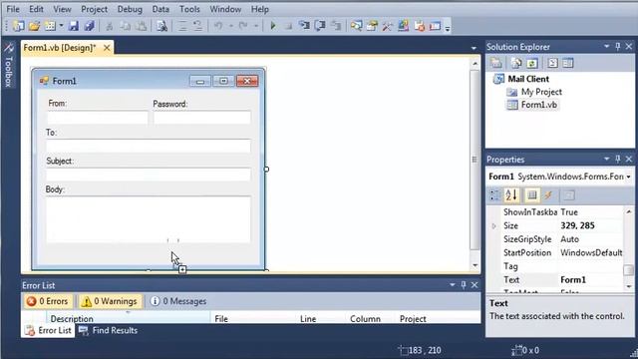
Task: Save the current file with the floppy icon
Action: coord(74,26)
